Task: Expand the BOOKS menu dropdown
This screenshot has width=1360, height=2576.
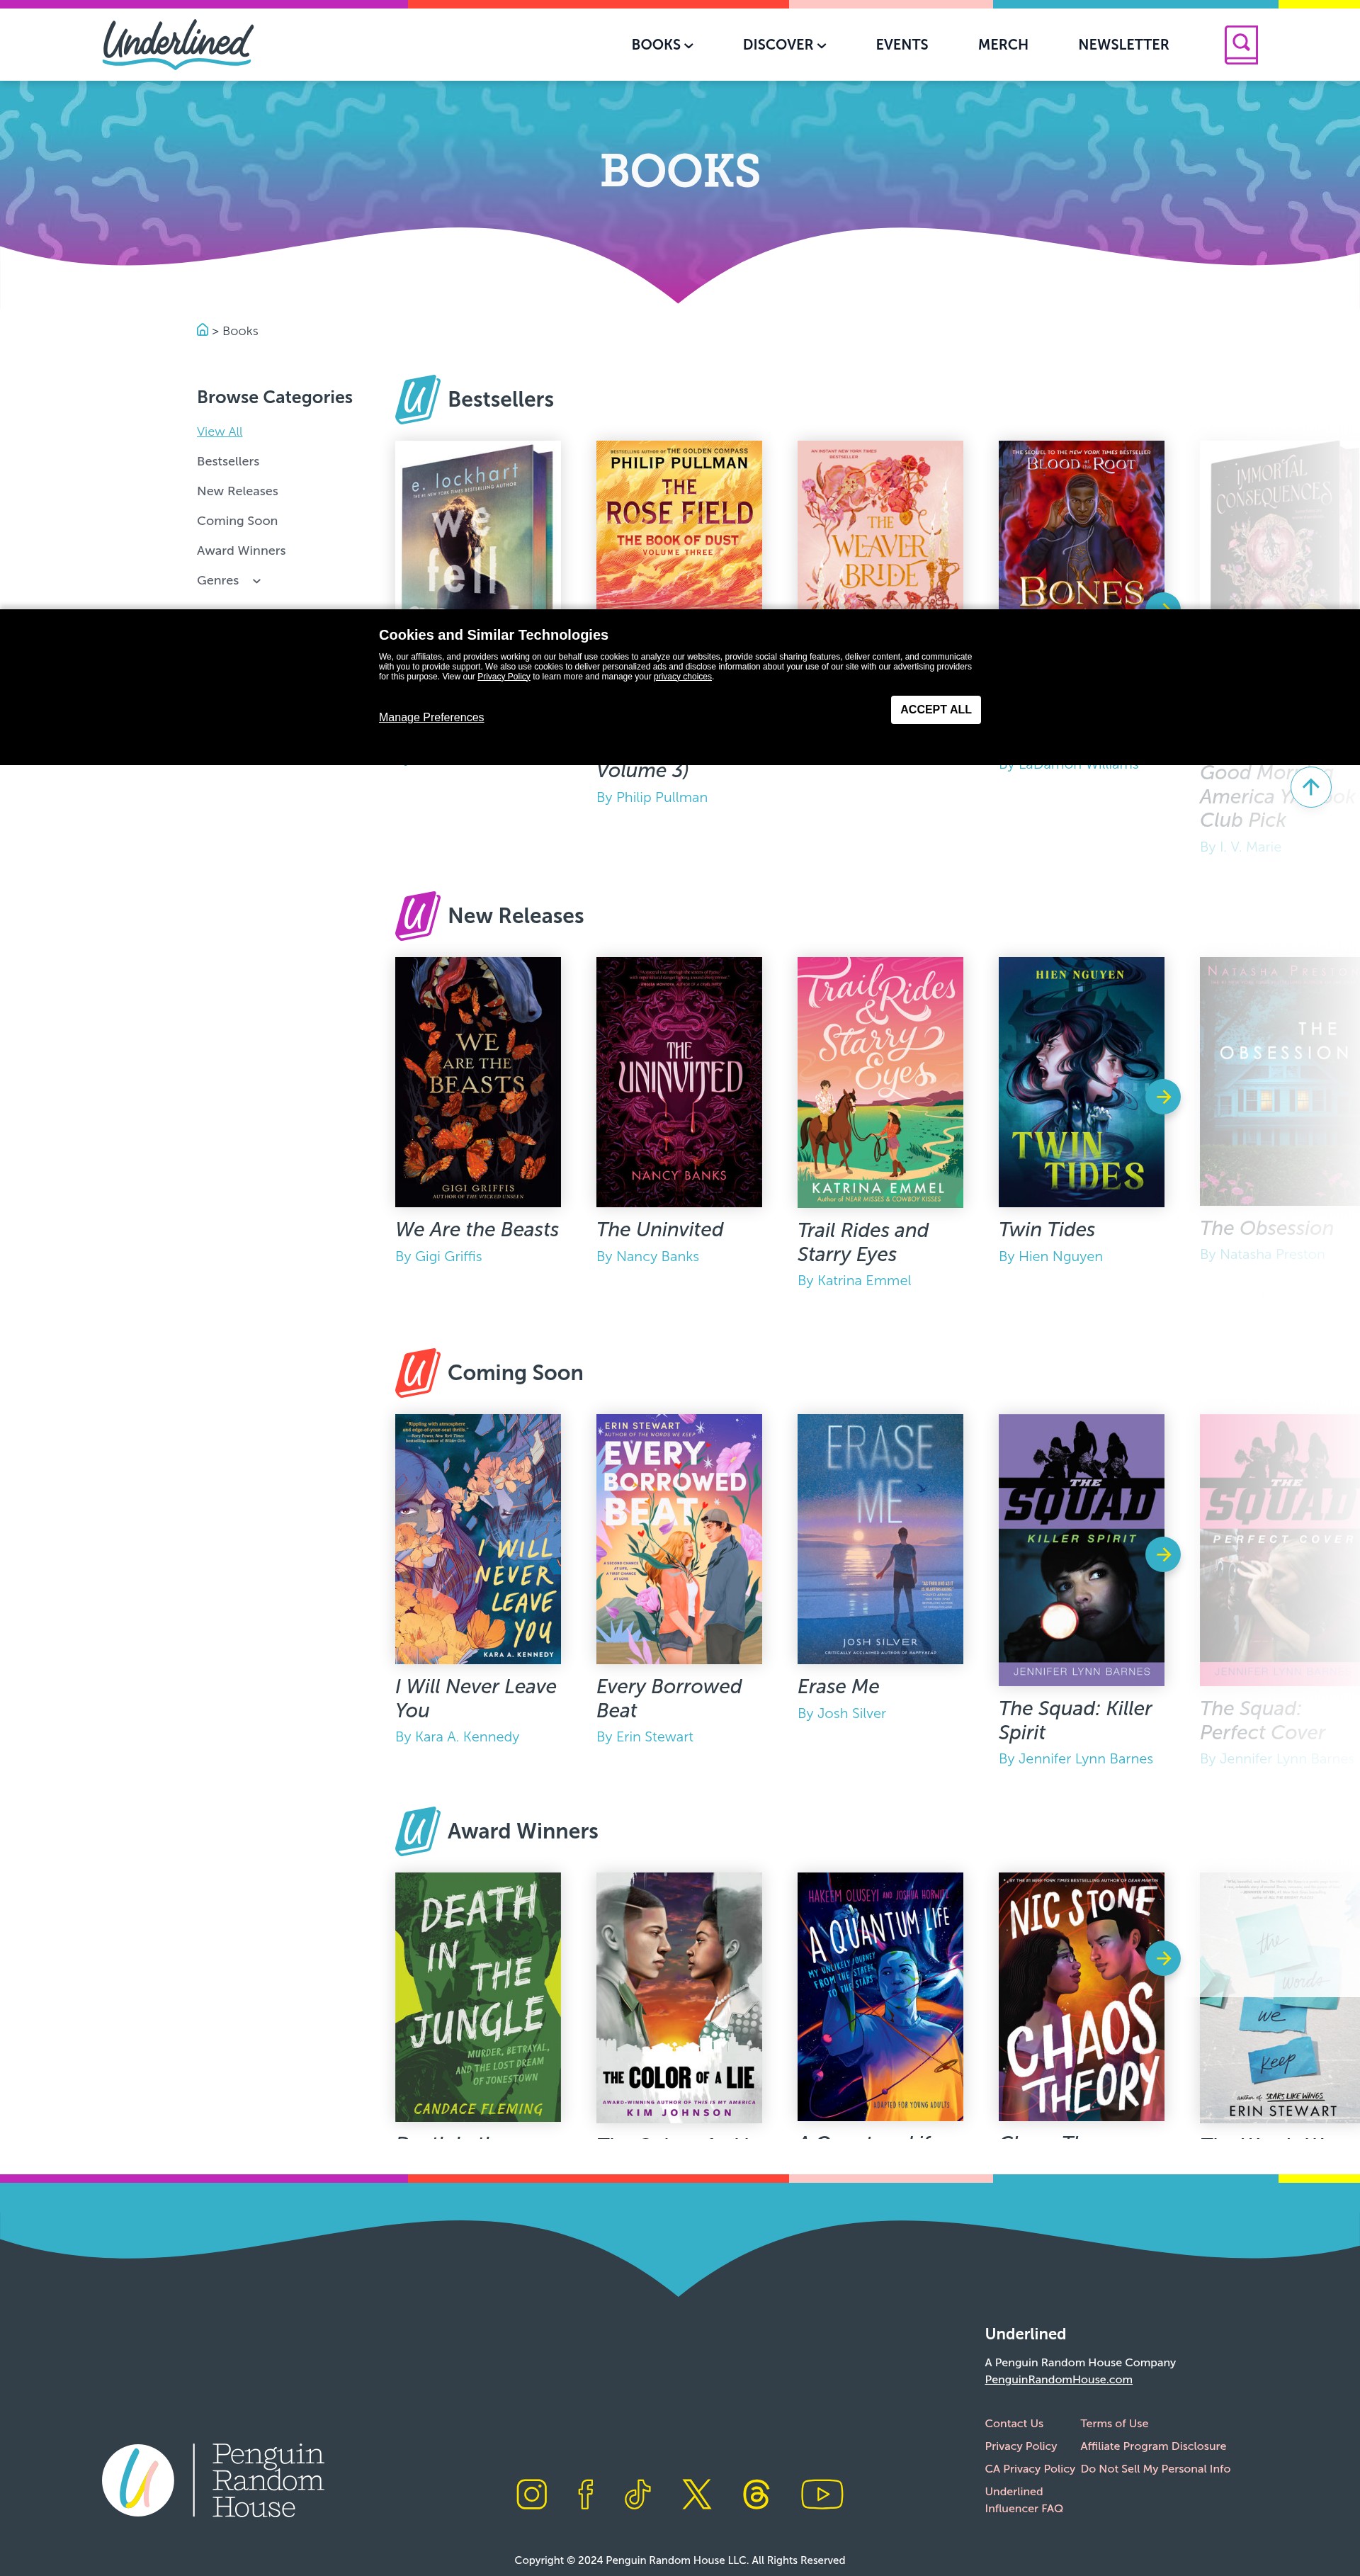Action: (x=662, y=45)
